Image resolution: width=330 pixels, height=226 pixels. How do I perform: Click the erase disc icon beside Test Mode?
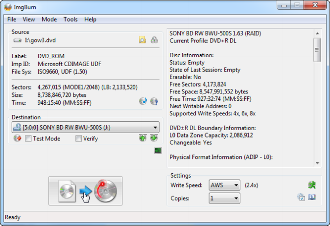(17, 138)
